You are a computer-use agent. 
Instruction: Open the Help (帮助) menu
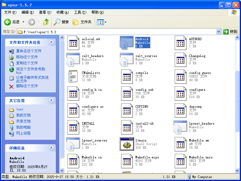pos(98,12)
